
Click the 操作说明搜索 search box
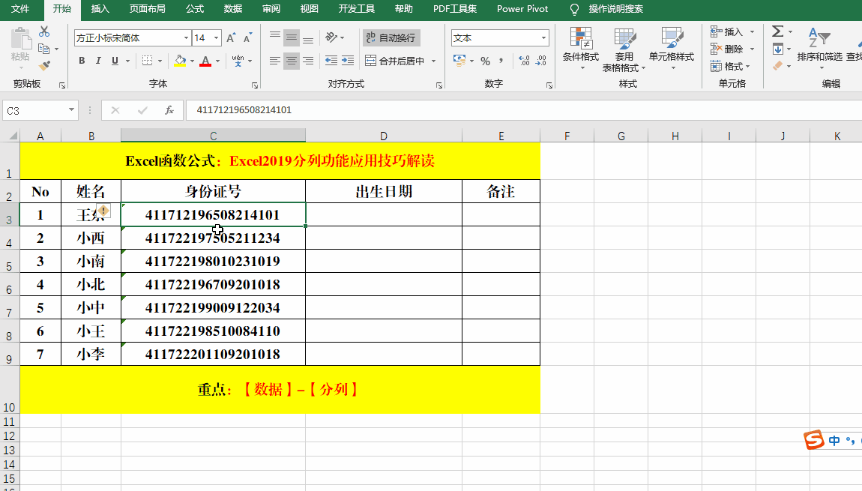pos(615,9)
